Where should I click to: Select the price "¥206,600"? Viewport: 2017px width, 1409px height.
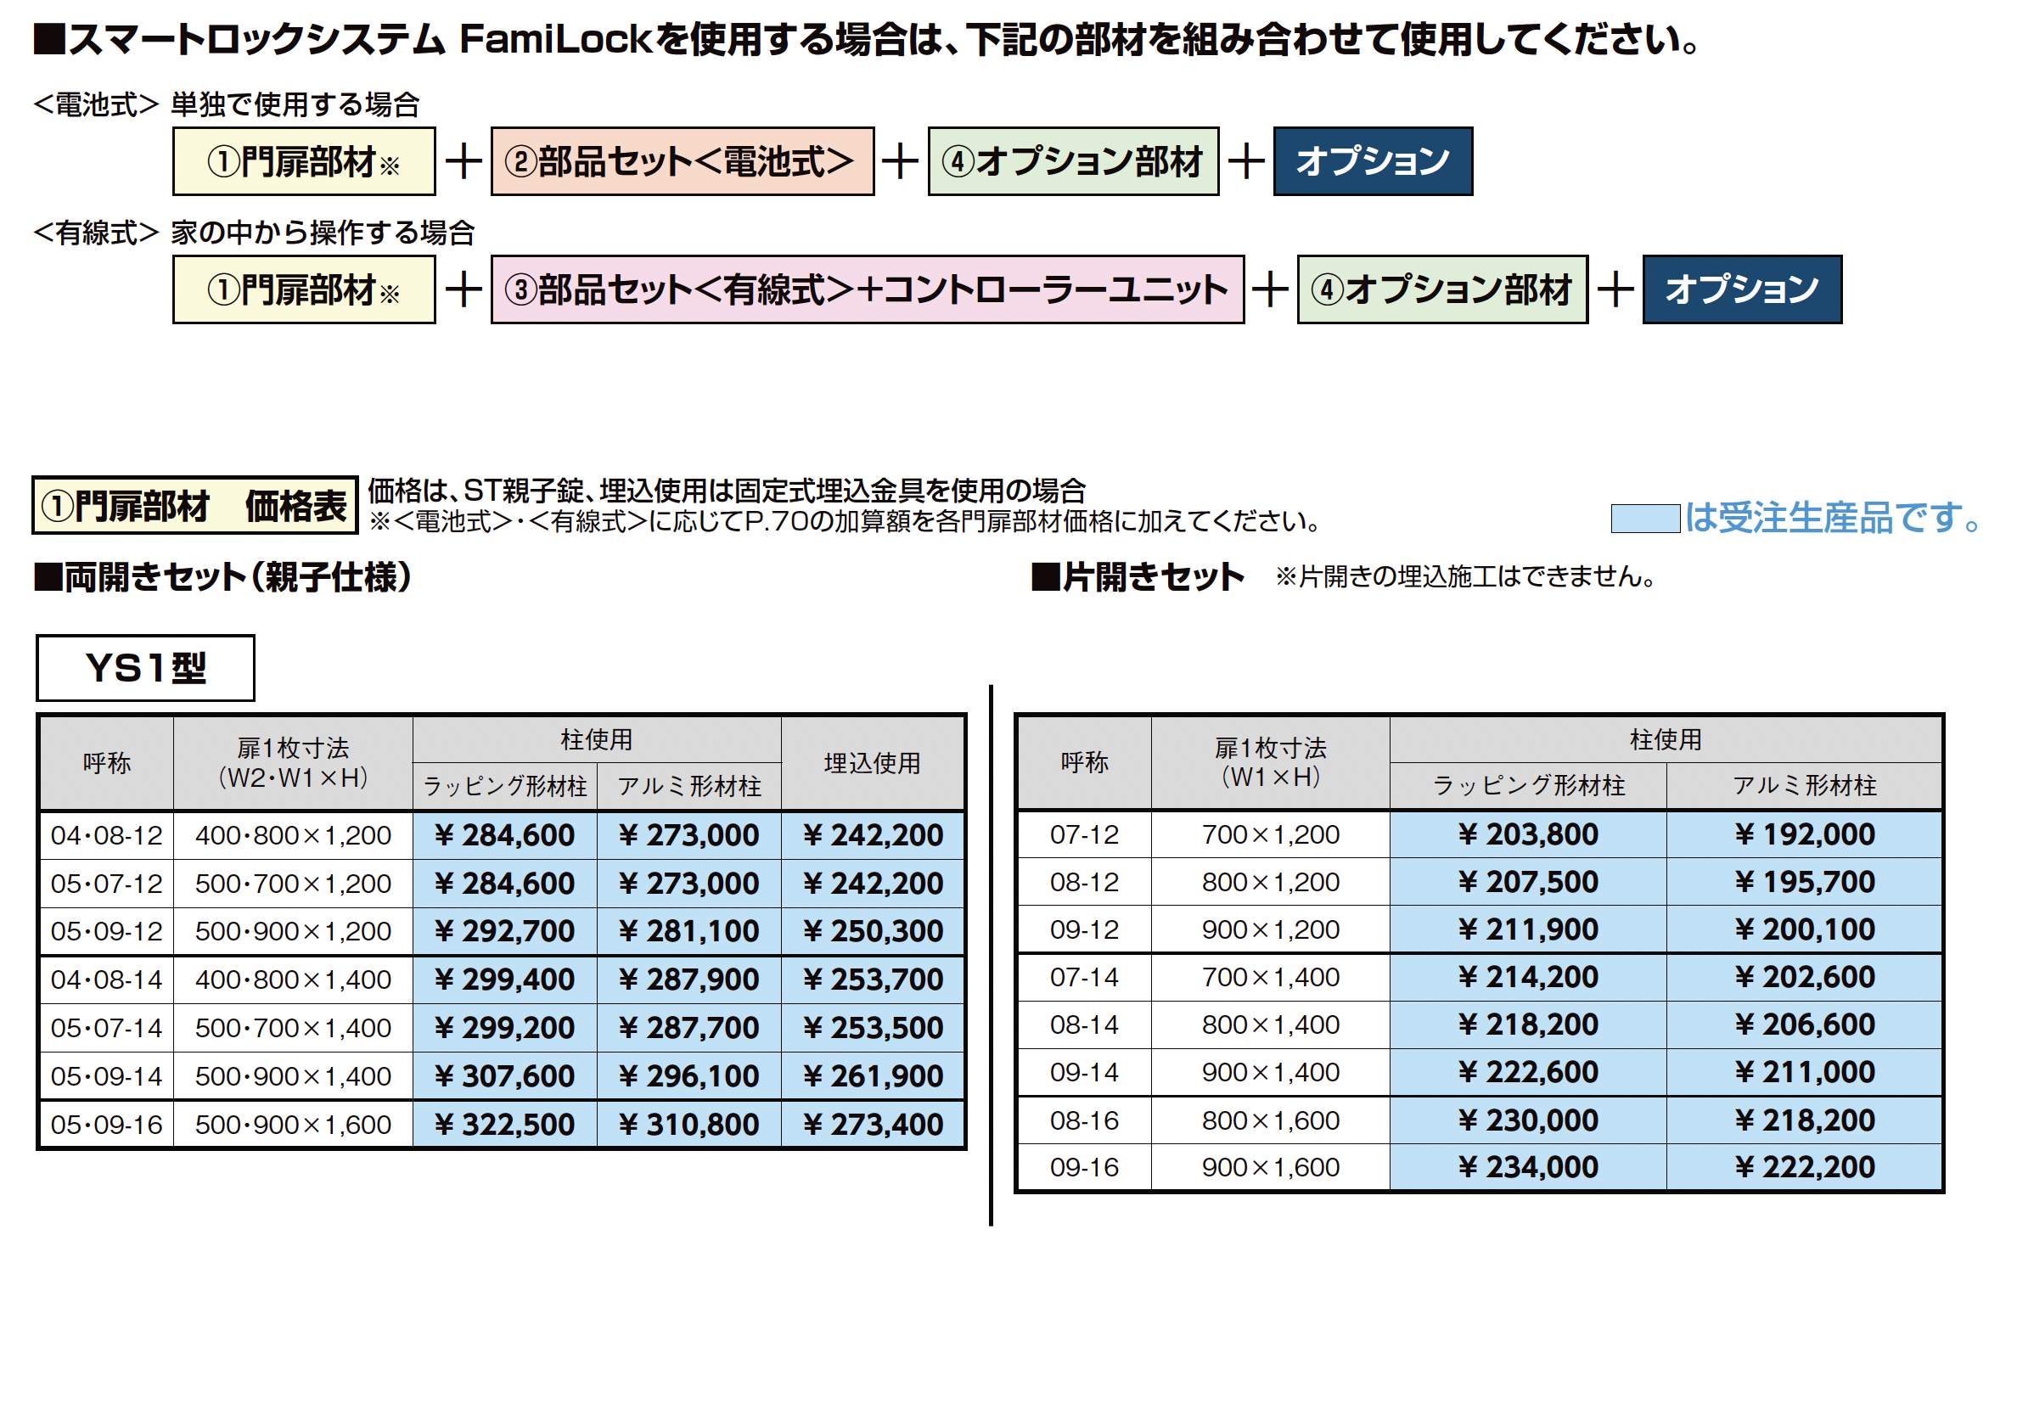click(1805, 1024)
